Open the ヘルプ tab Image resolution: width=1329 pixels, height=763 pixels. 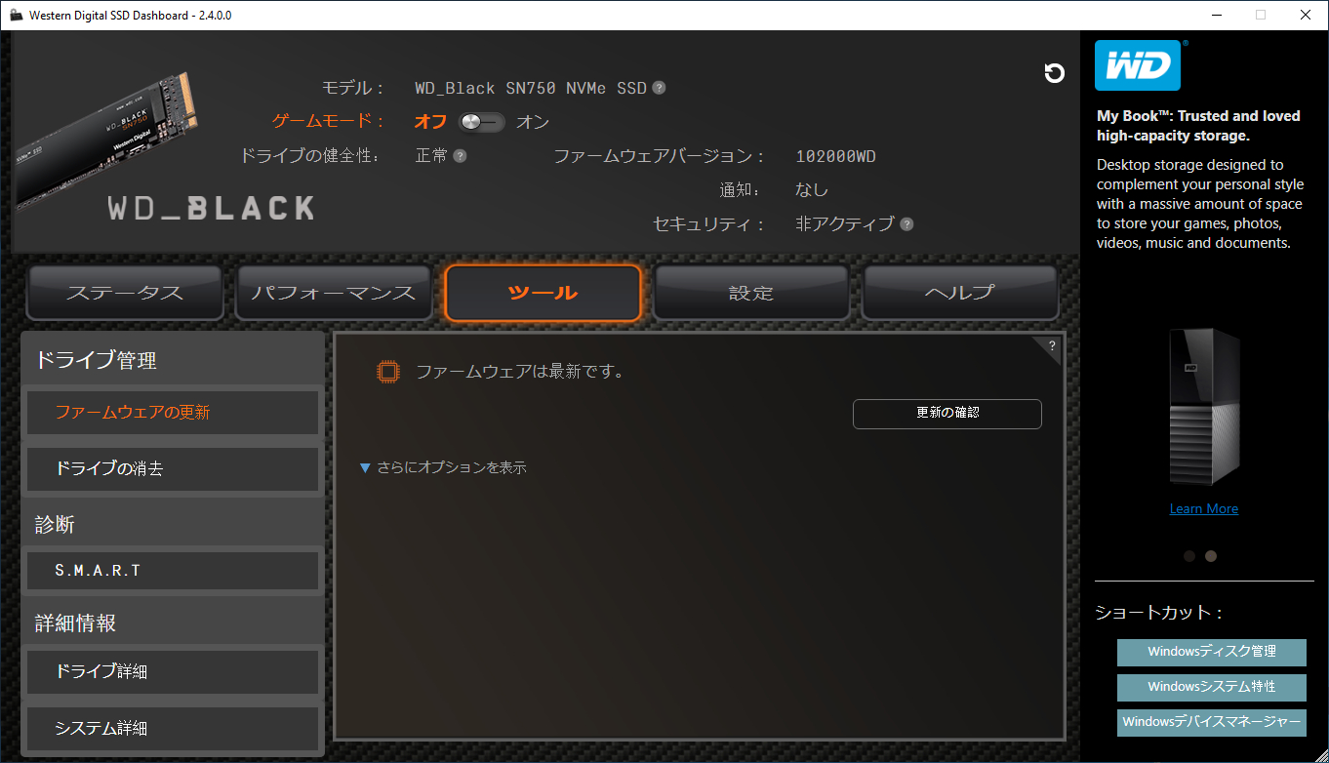960,293
